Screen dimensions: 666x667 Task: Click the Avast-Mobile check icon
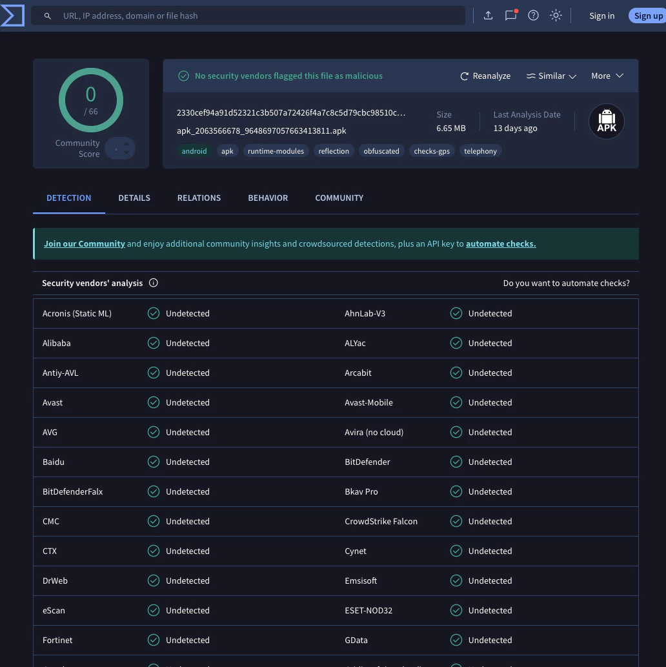click(x=456, y=402)
